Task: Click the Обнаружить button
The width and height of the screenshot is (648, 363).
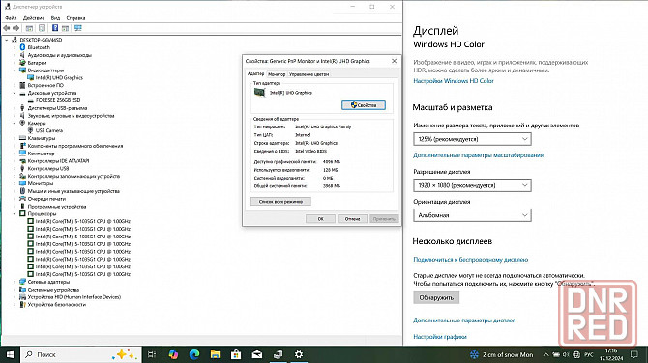Action: point(436,297)
